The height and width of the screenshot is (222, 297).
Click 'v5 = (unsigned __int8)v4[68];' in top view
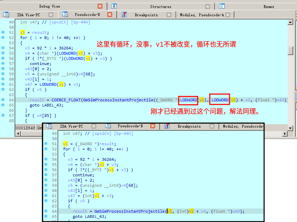pyautogui.click(x=60, y=74)
